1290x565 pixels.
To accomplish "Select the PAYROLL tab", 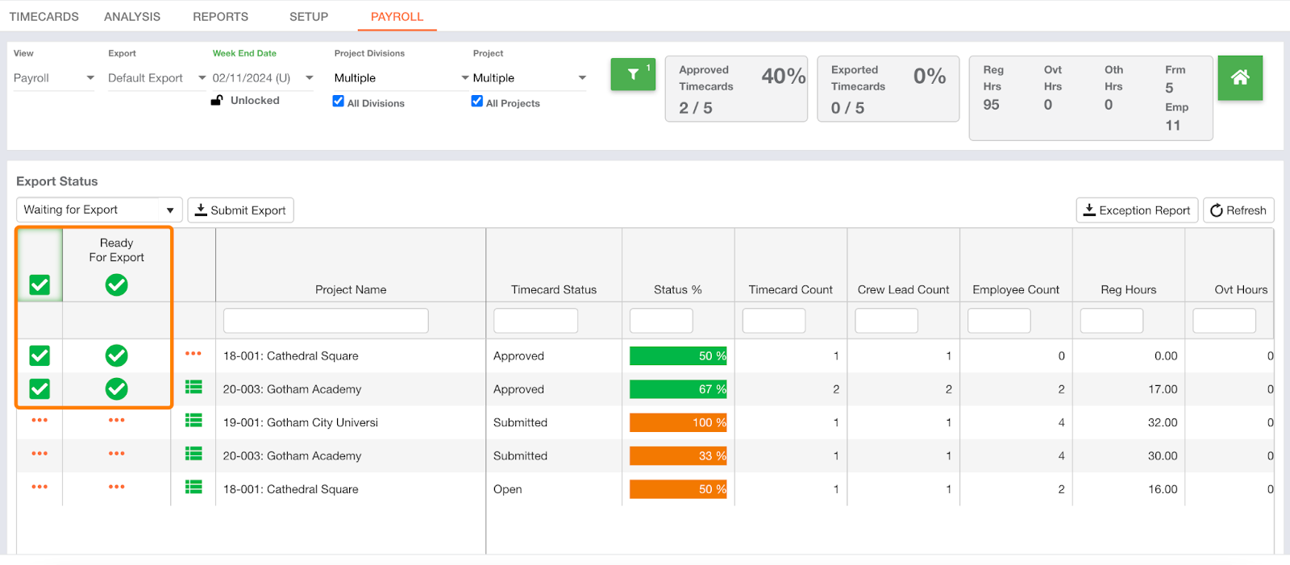I will pos(397,16).
